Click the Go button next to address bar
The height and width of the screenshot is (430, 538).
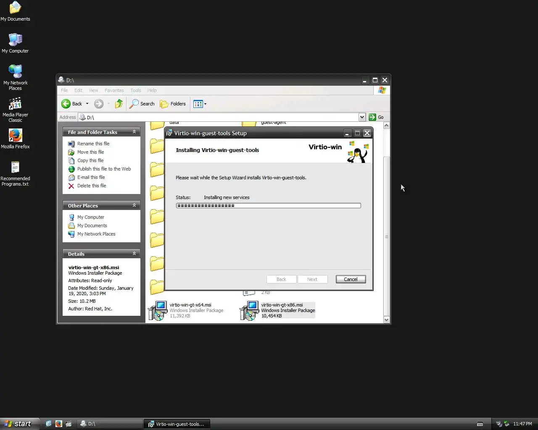point(377,117)
